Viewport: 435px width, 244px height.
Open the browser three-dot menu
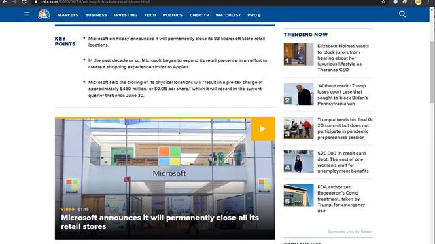point(428,2)
